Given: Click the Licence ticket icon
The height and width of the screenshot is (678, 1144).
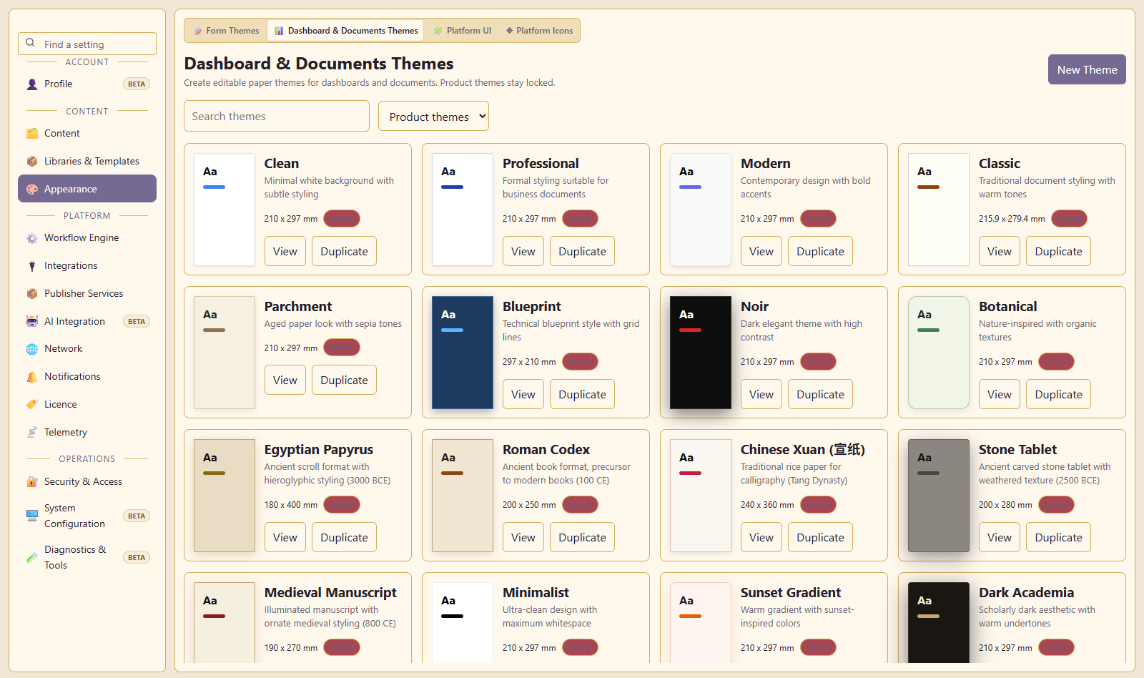Looking at the screenshot, I should [x=32, y=405].
